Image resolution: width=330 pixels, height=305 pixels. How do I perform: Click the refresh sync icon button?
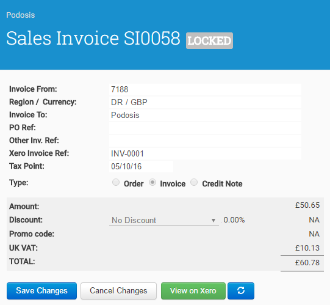241,291
